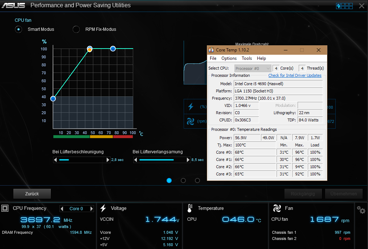Open the view layout grid icon
The width and height of the screenshot is (368, 249).
tap(344, 6)
